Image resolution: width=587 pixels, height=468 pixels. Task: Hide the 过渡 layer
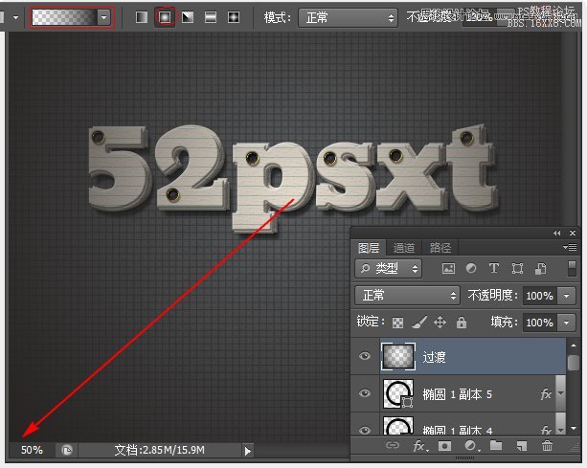point(365,356)
